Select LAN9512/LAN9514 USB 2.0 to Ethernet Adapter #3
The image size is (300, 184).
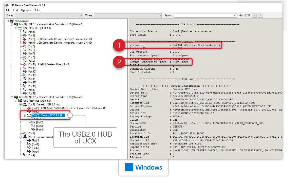click(x=69, y=108)
